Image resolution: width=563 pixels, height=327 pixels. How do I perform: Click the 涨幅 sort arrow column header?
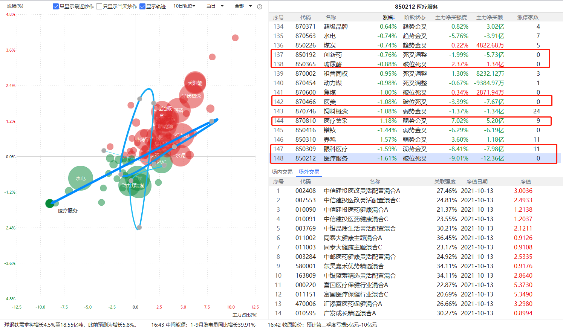[x=389, y=17]
